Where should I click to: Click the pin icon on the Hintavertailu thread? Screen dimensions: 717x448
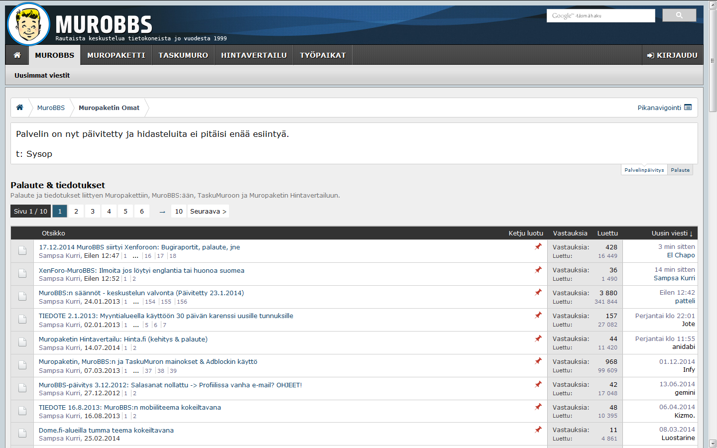coord(538,338)
